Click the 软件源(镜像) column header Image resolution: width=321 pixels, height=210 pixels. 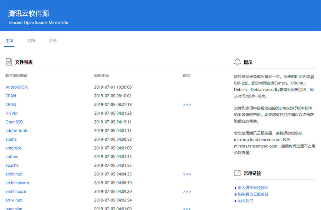coord(16,75)
